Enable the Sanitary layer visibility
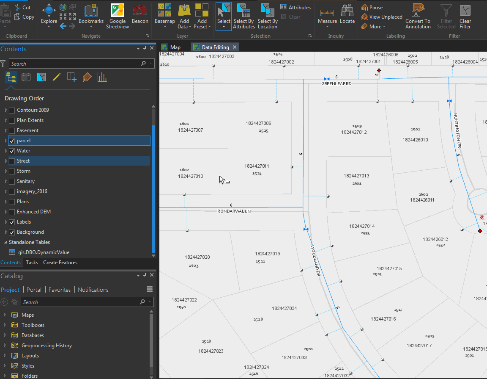This screenshot has width=487, height=379. [x=12, y=181]
